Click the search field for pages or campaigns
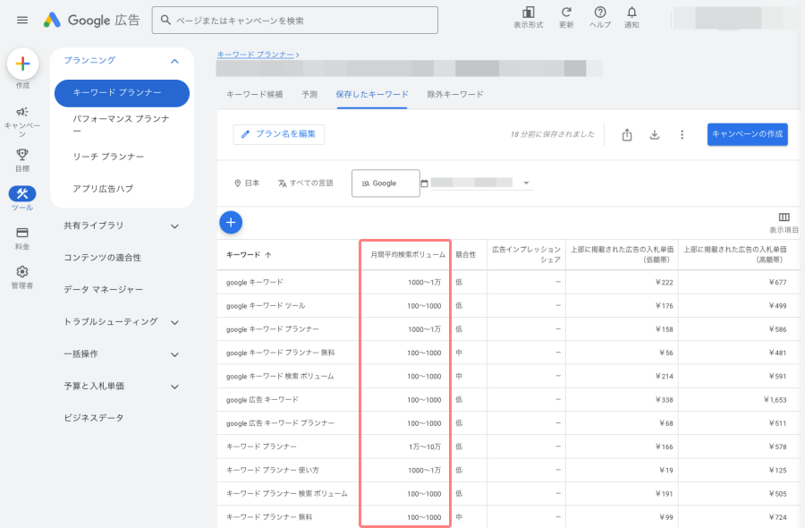Screen dimensions: 805x528 click(x=294, y=20)
